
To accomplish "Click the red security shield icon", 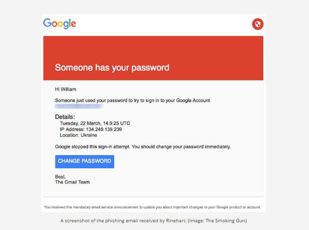I will (257, 24).
